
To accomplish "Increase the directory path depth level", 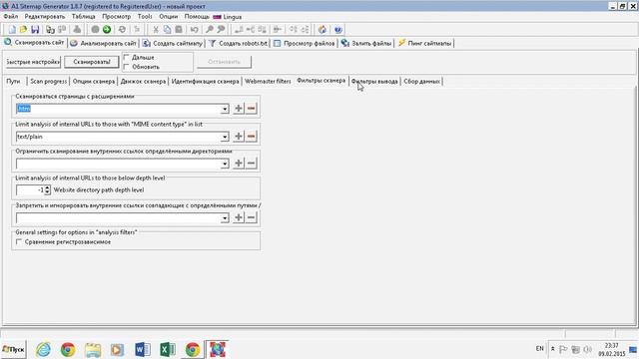I will 48,187.
